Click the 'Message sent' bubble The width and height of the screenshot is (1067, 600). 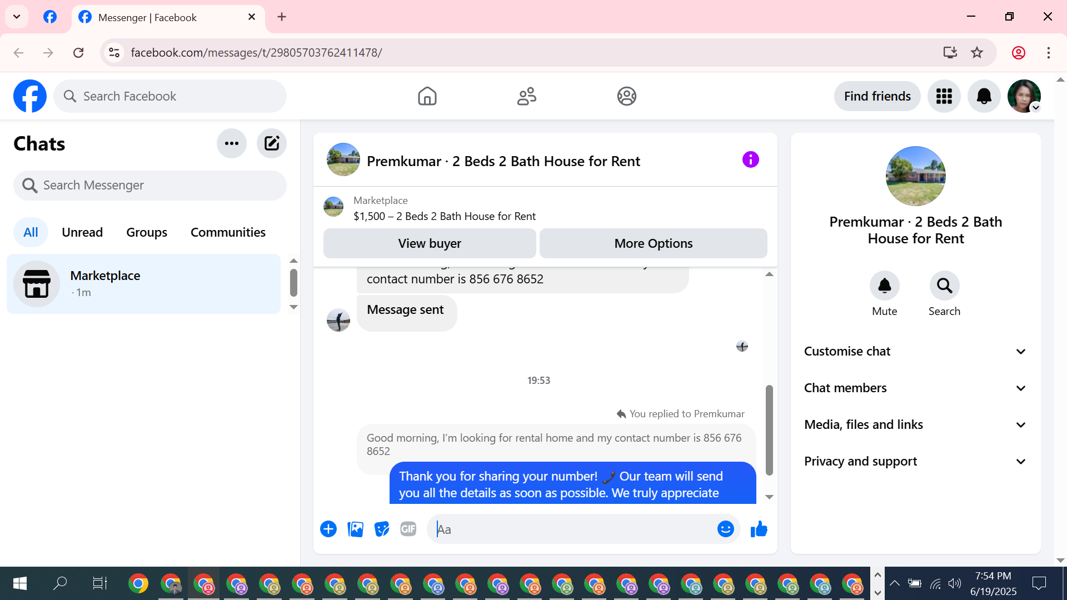point(406,313)
